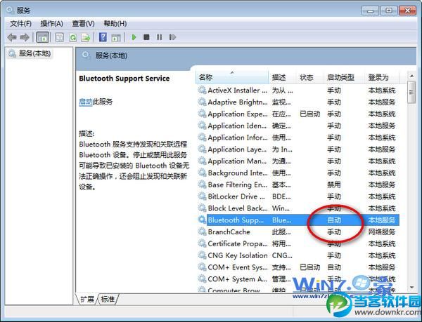The image size is (422, 322).
Task: Select CNG Key Isolation service name
Action: pyautogui.click(x=238, y=255)
